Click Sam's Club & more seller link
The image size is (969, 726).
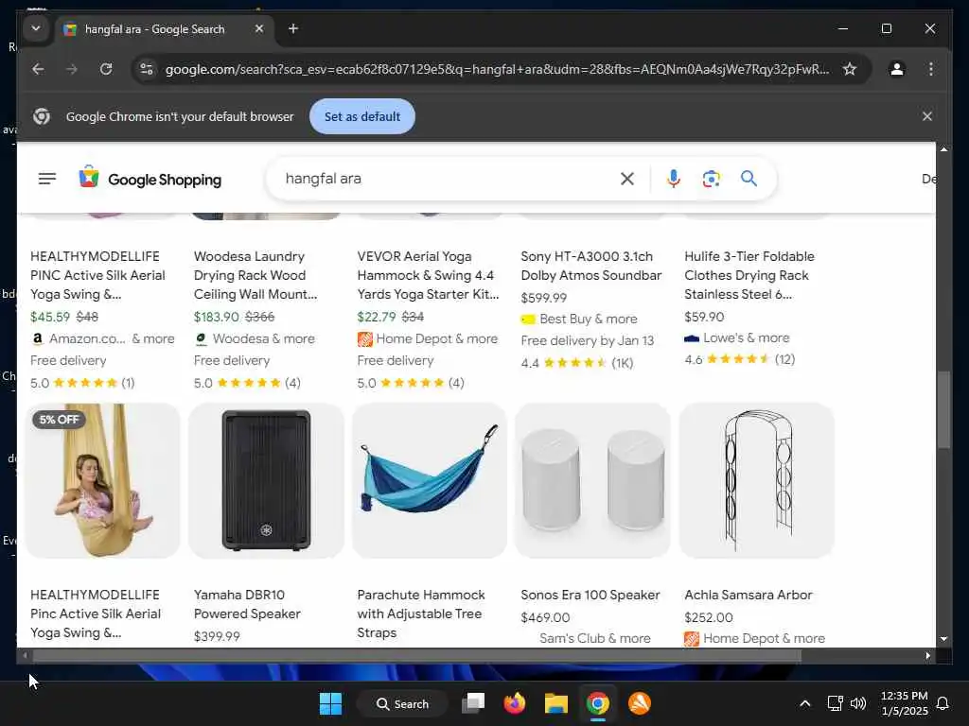594,638
